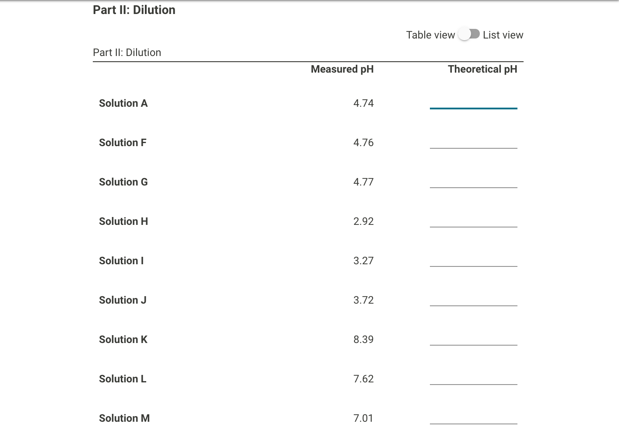
Task: Click the Measured pH column header
Action: click(x=342, y=69)
